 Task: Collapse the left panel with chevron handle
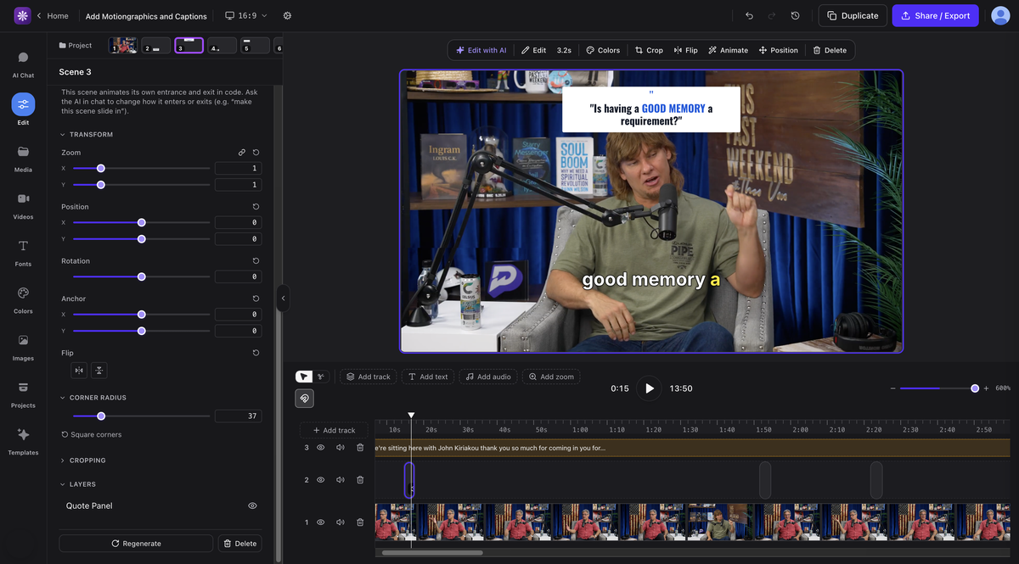point(283,298)
